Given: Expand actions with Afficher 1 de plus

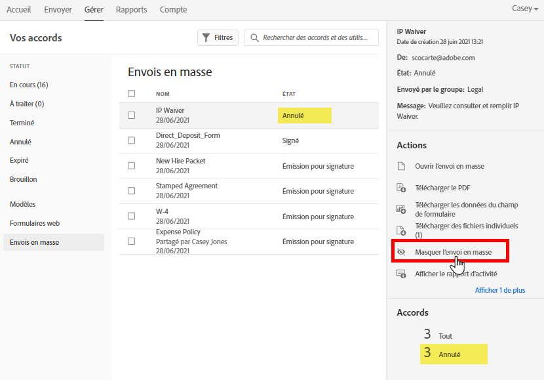Looking at the screenshot, I should coord(499,290).
